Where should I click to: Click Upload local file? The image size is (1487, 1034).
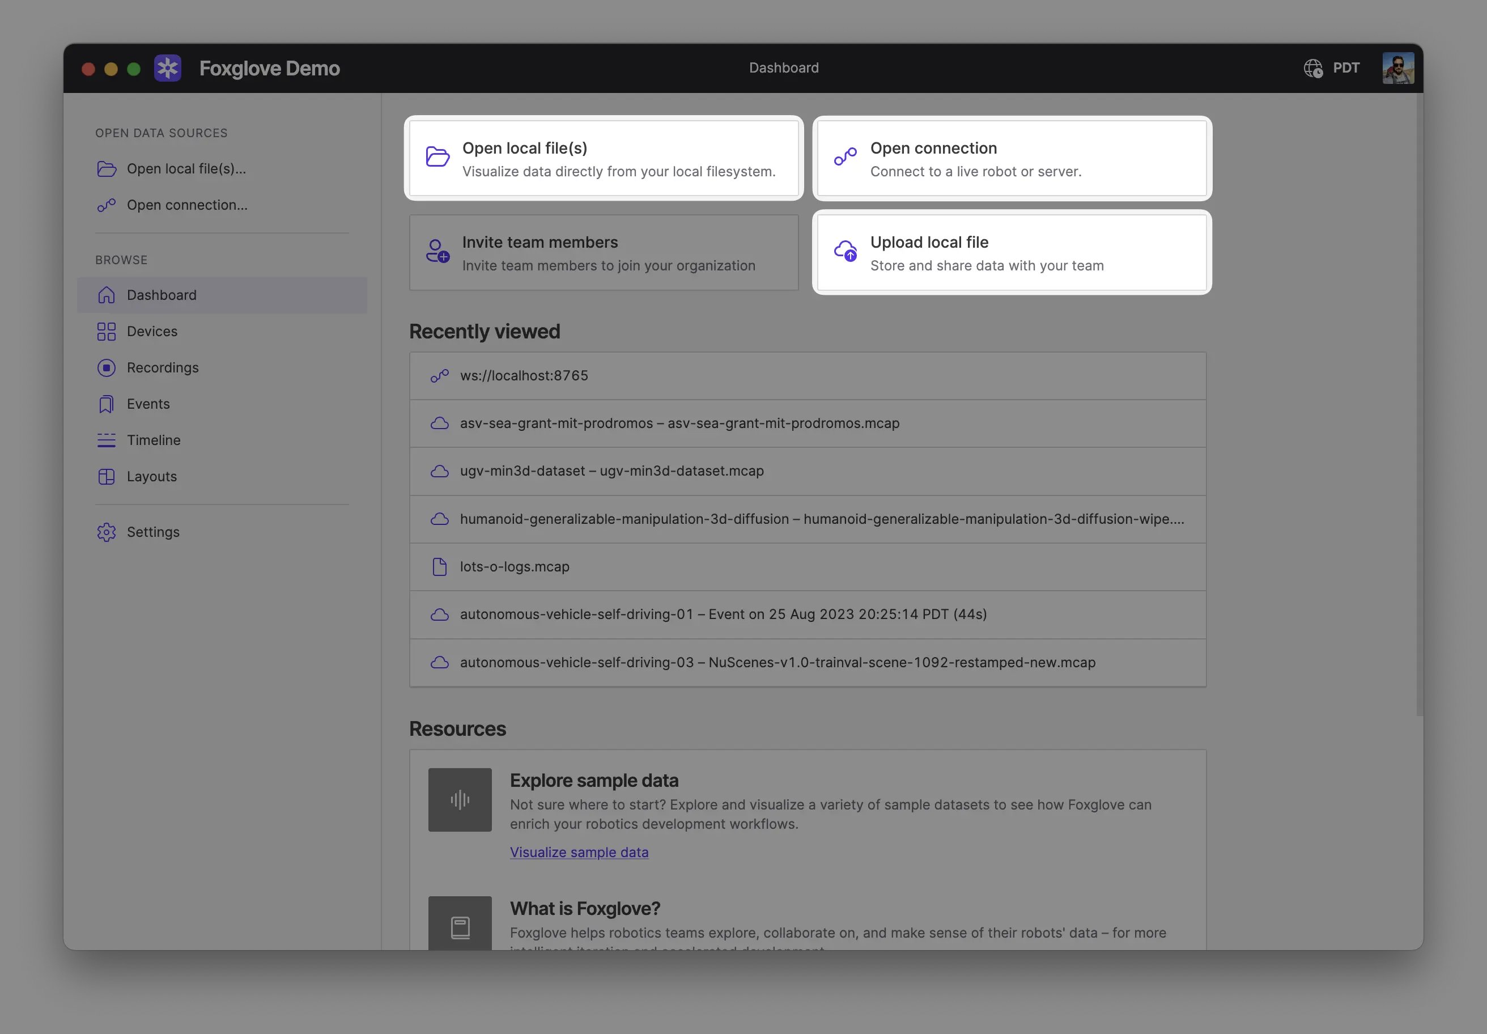(x=1012, y=253)
